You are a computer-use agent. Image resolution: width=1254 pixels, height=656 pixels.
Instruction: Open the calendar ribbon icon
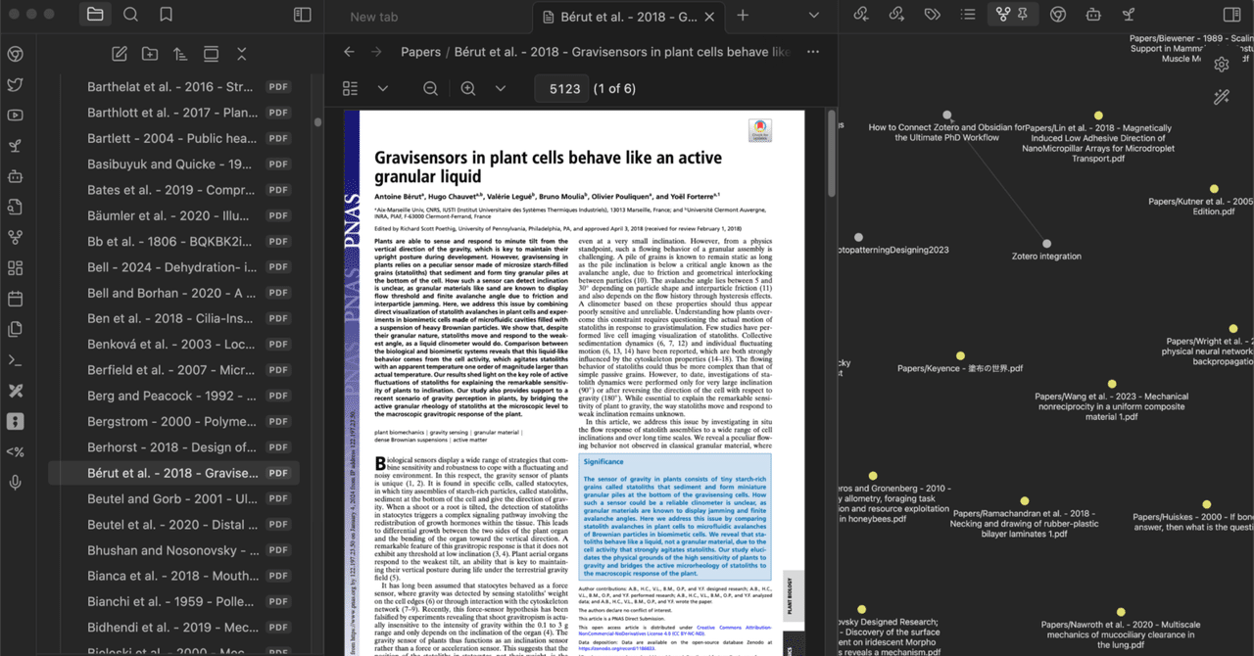[15, 299]
